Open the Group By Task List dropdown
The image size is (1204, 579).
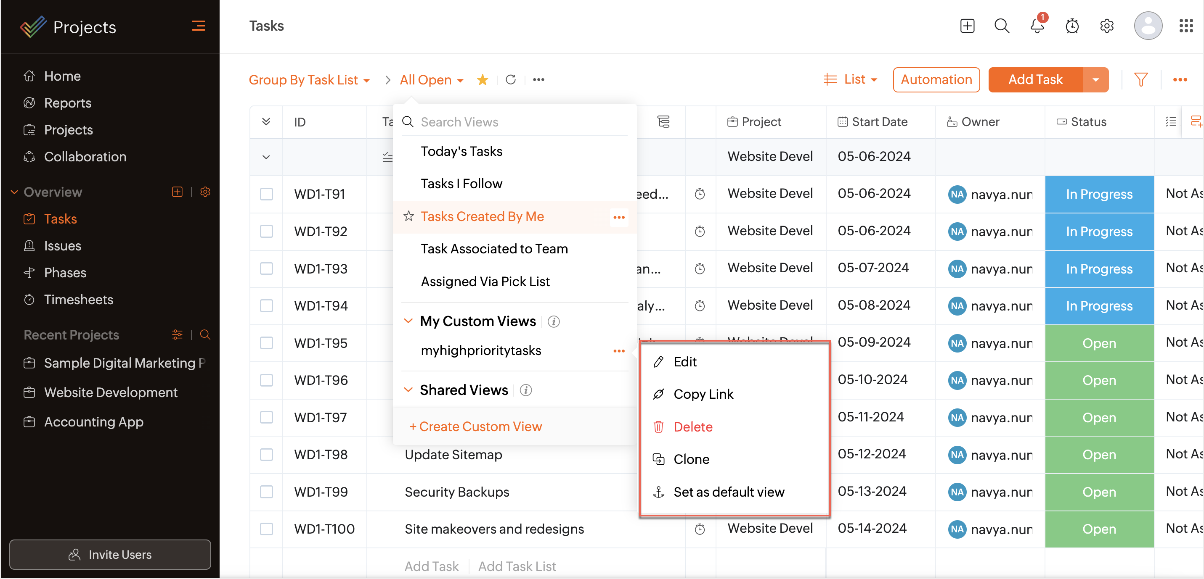coord(309,80)
